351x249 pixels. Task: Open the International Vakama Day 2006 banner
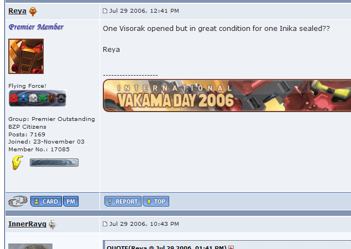227,96
